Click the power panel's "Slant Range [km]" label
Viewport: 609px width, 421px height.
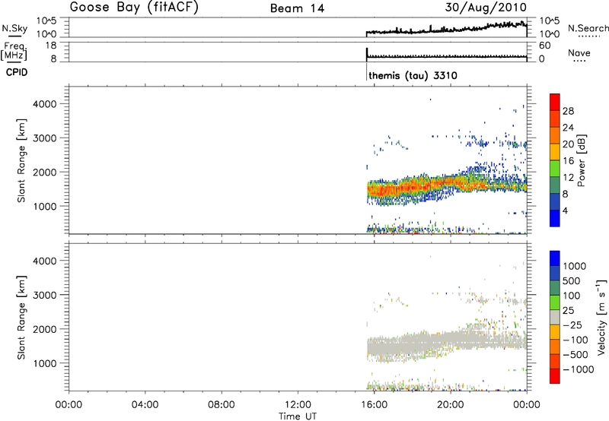pos(21,160)
